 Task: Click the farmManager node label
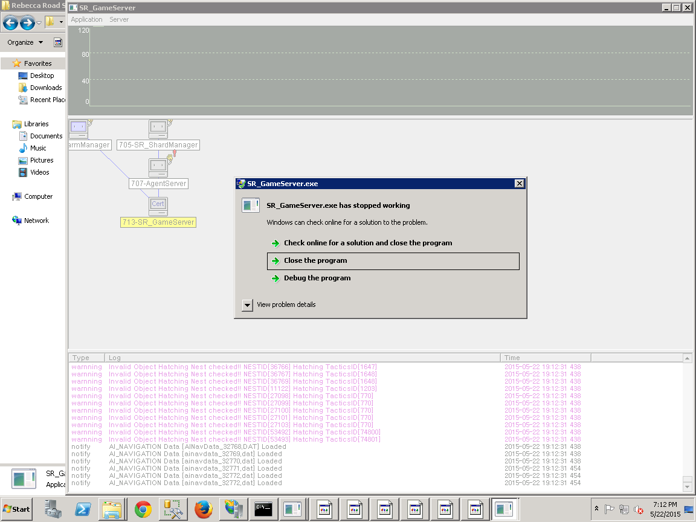[89, 145]
